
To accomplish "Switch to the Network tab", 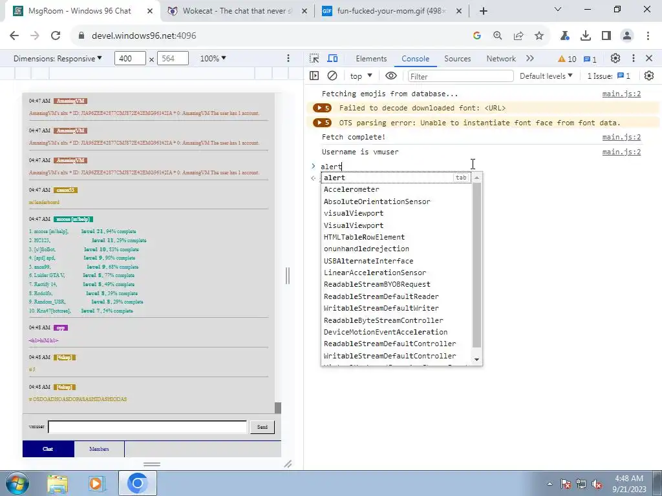I will click(x=501, y=59).
